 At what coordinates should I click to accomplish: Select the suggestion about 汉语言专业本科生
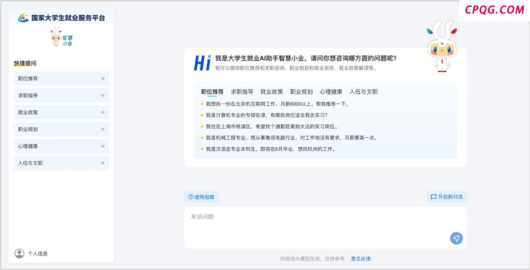tap(271, 149)
